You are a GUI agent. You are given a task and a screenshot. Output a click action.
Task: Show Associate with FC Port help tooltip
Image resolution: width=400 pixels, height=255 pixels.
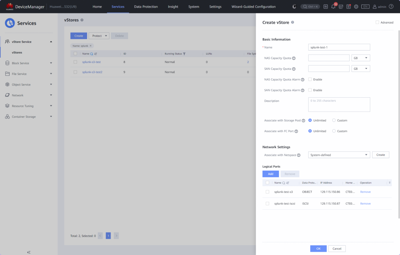click(296, 131)
